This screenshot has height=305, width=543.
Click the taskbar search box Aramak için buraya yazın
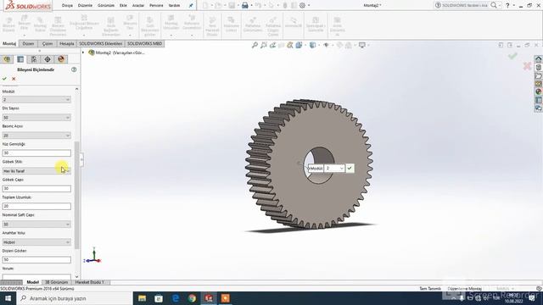tap(75, 298)
